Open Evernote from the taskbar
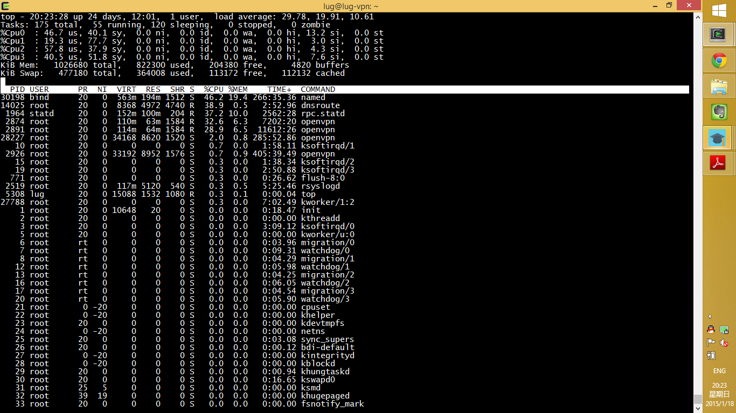This screenshot has height=413, width=736. (719, 112)
